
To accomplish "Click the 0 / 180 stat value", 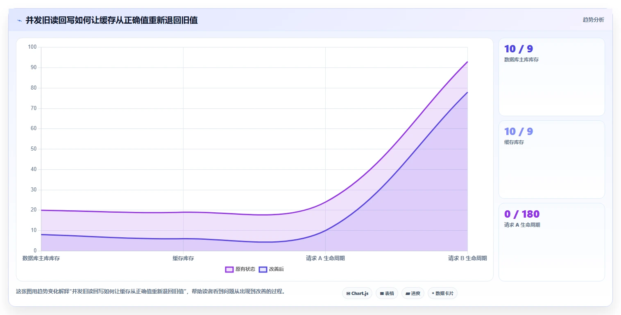I will tap(522, 214).
